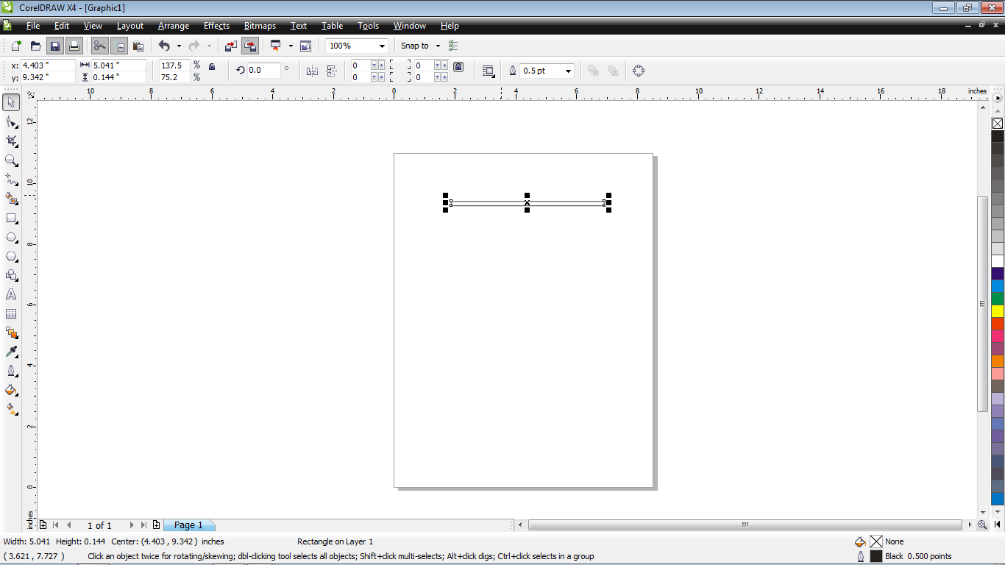Click the Export icon
The image size is (1005, 565).
(250, 46)
